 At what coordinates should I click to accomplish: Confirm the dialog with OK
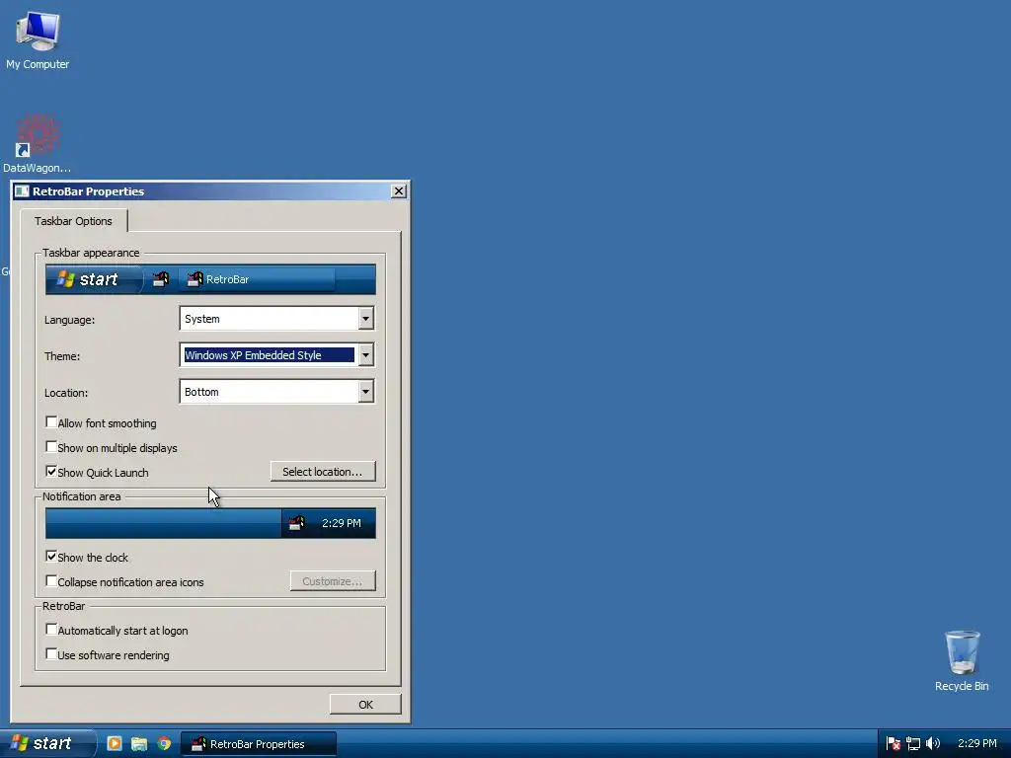(x=365, y=705)
